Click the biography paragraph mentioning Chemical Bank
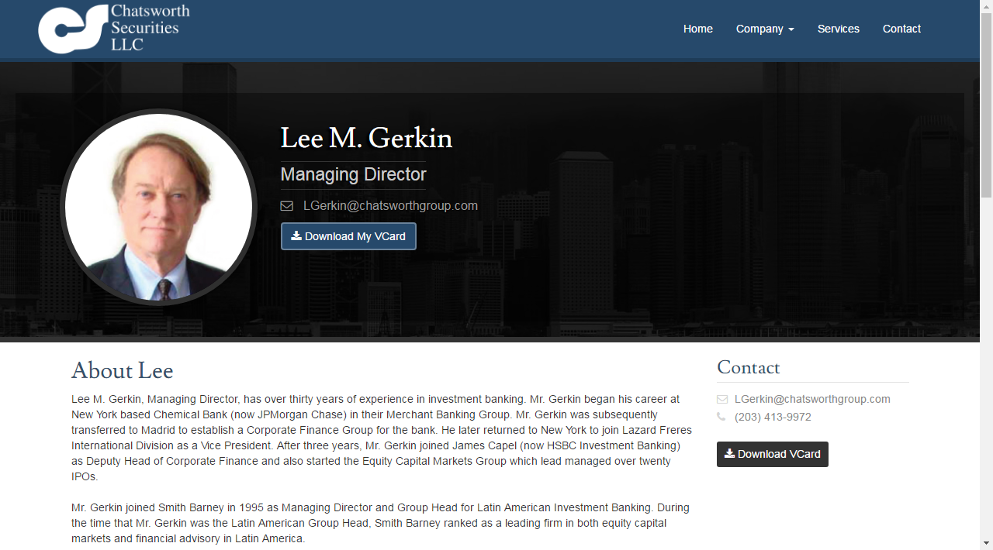 (382, 438)
